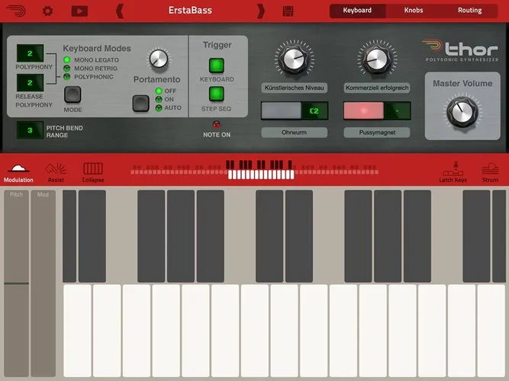Click the C2 key assignment display
Image resolution: width=509 pixels, height=381 pixels.
tap(314, 111)
